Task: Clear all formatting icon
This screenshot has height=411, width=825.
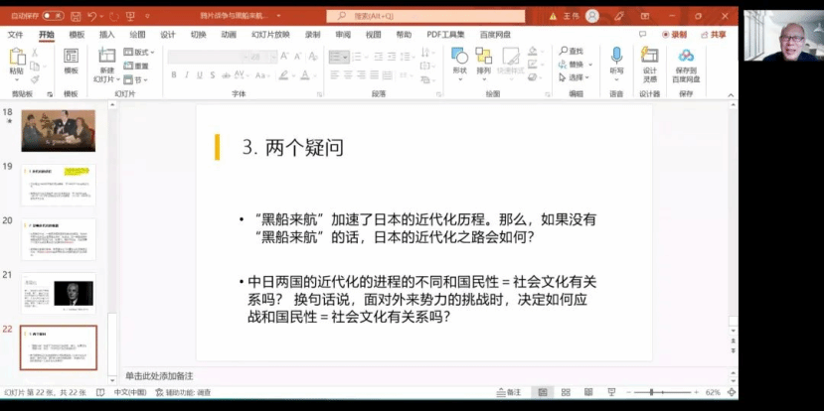Action: (313, 57)
